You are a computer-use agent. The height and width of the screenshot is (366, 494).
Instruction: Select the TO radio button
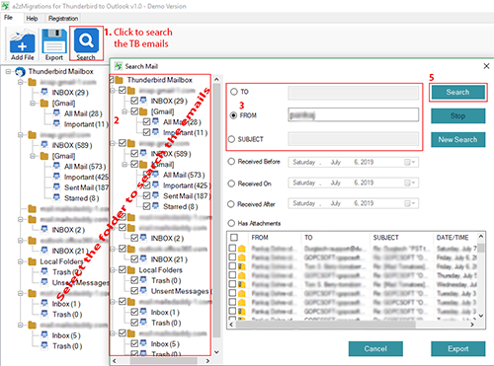click(x=234, y=92)
